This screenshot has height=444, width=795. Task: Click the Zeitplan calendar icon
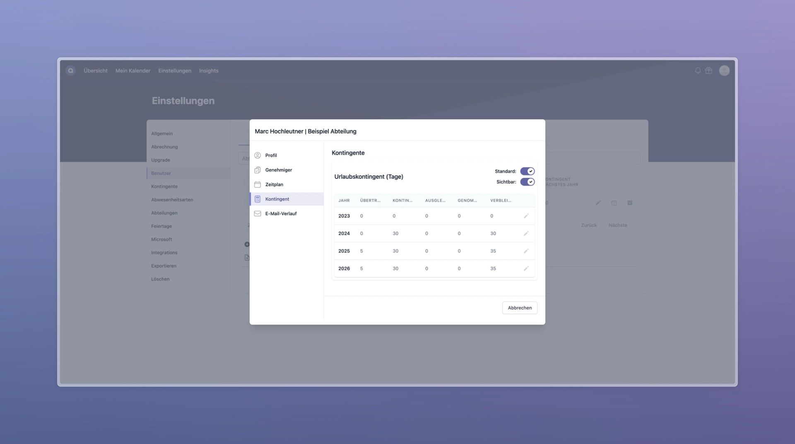(x=258, y=184)
